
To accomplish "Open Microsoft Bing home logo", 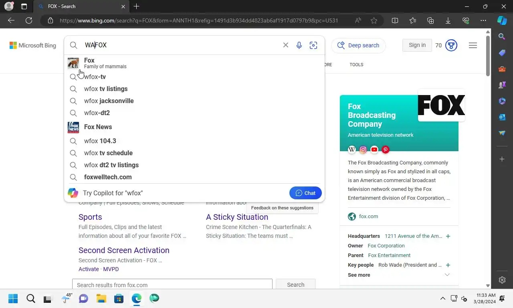I will coord(33,45).
